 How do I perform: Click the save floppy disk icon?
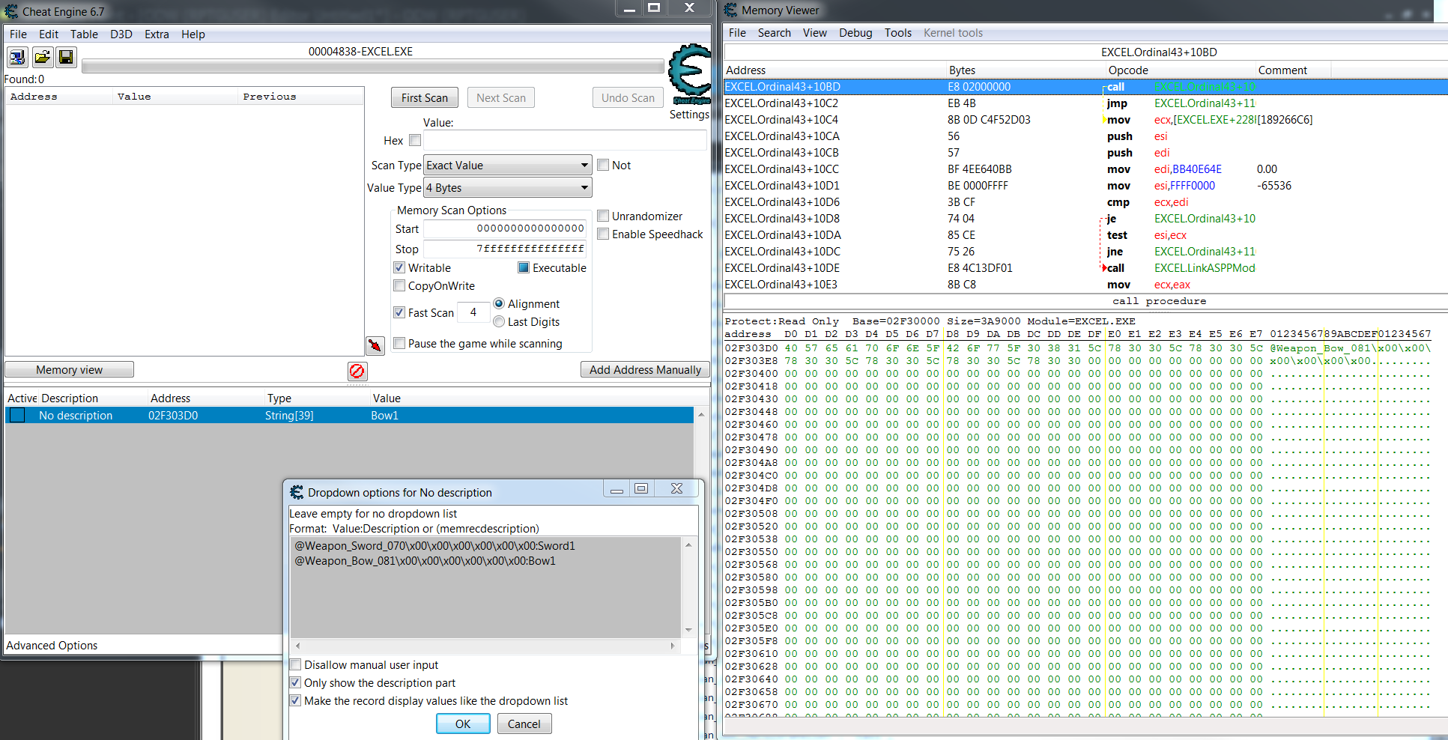pos(66,57)
